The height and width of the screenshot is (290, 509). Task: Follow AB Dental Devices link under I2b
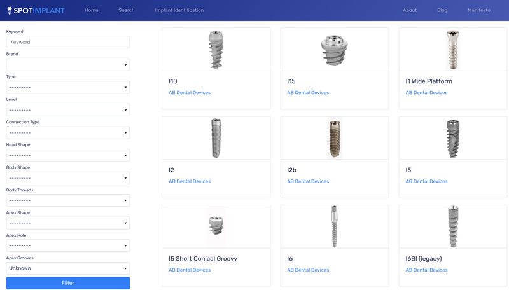click(308, 181)
